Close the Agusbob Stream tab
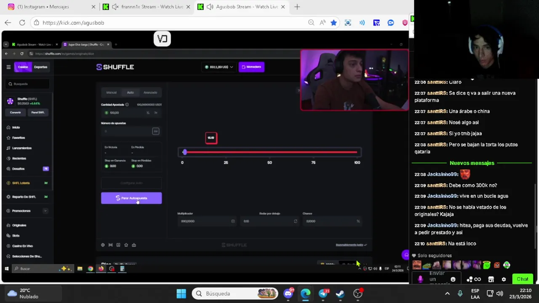 (x=283, y=7)
